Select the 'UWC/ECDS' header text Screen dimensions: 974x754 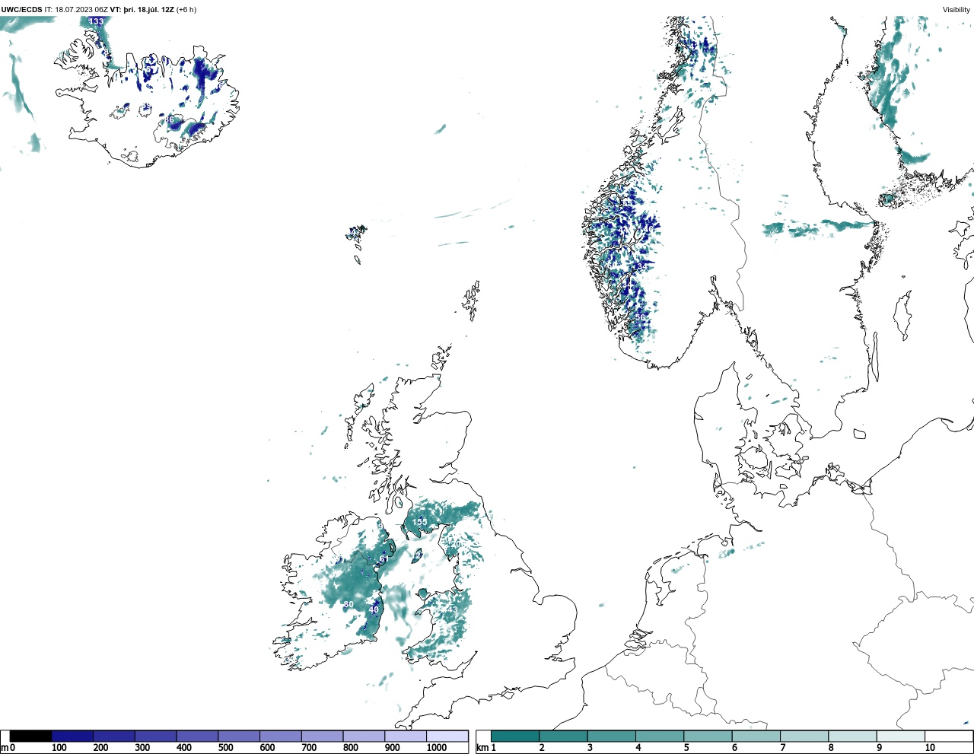[21, 9]
